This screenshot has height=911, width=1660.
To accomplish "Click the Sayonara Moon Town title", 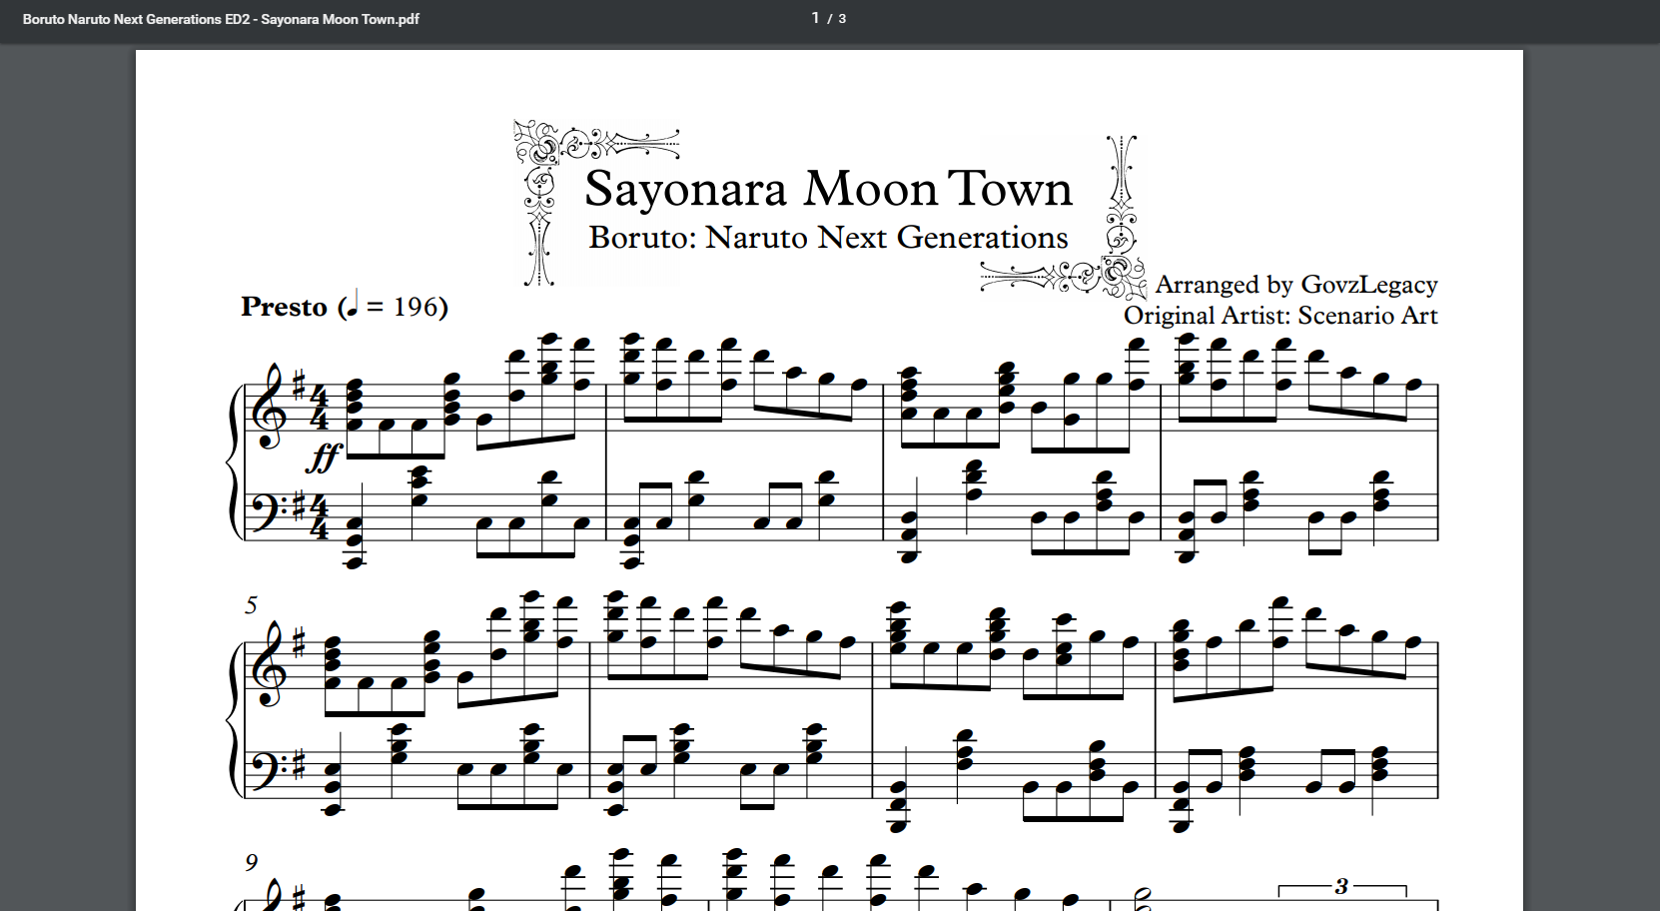I will point(828,189).
